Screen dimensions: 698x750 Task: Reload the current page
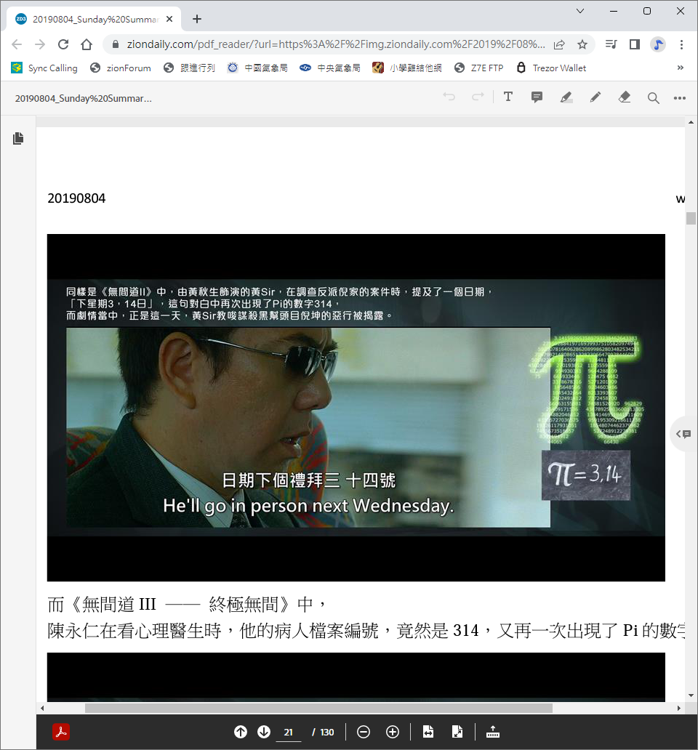pos(63,44)
